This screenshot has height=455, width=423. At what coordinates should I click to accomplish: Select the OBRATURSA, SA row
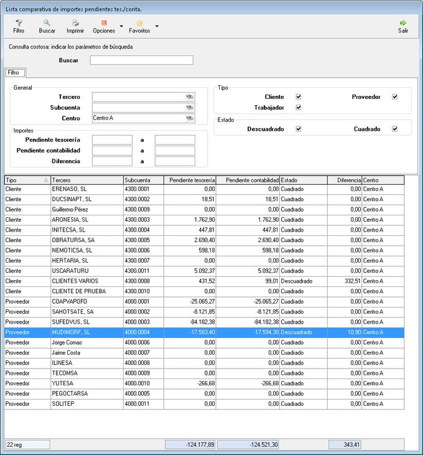click(x=204, y=240)
